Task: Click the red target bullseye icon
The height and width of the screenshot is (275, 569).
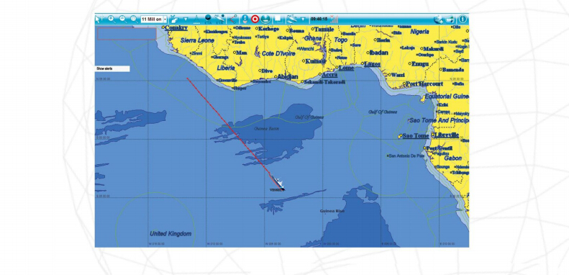Action: click(255, 19)
